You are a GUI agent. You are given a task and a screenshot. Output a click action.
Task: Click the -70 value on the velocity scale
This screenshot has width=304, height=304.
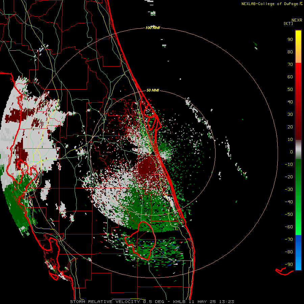[289, 239]
